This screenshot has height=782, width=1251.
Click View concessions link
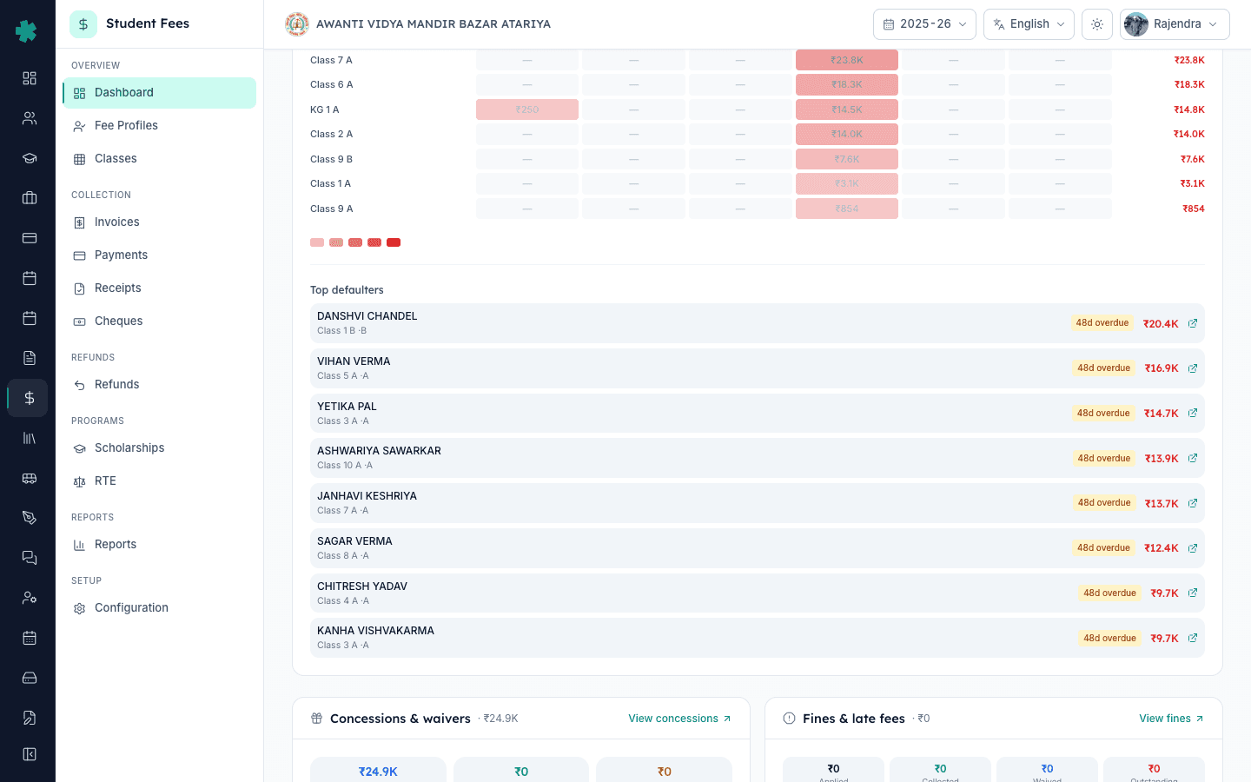click(679, 719)
